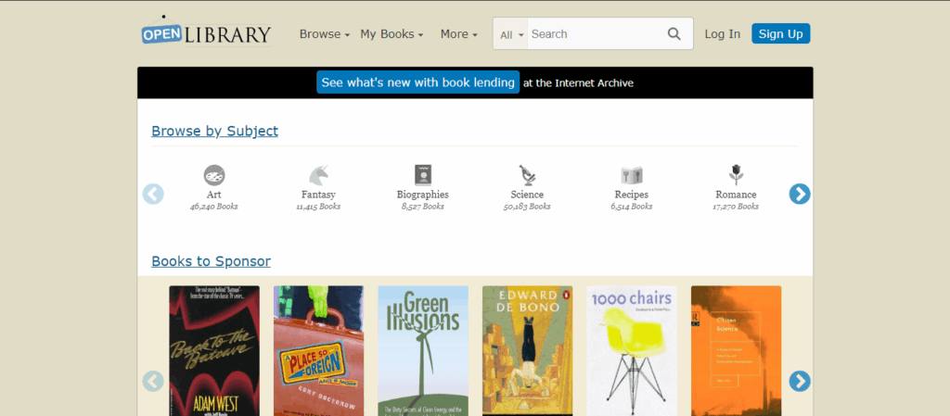Image resolution: width=950 pixels, height=416 pixels.
Task: Open the All search filter dropdown
Action: (511, 34)
